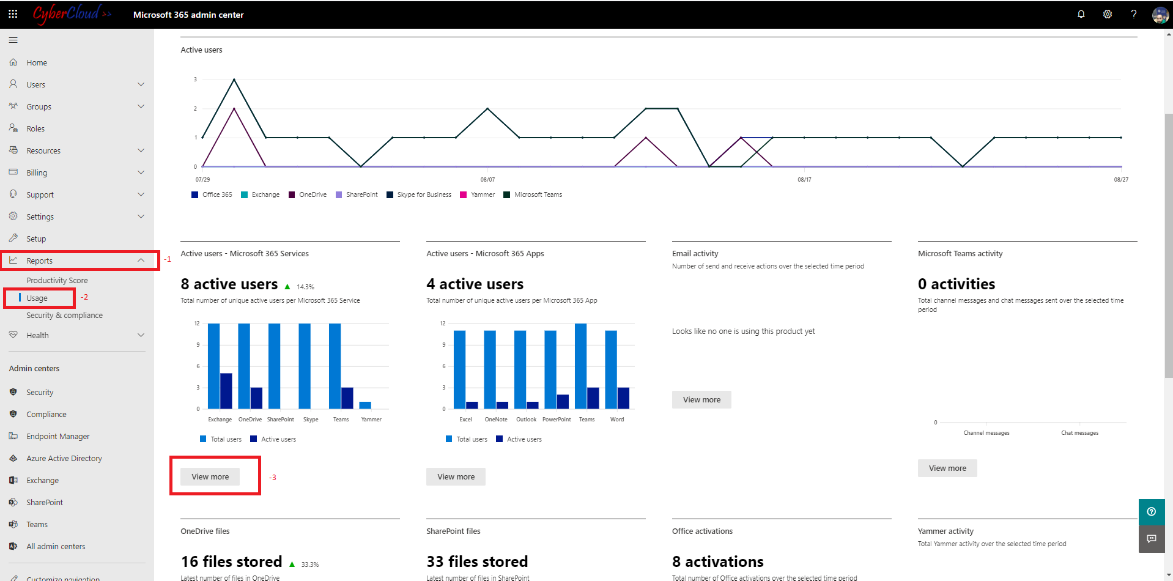Toggle Office 365 legend swatch
The image size is (1173, 581).
(x=194, y=194)
